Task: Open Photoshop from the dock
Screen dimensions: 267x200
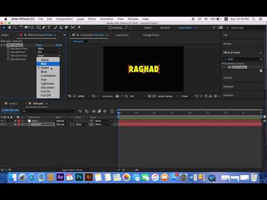Action: [79, 177]
